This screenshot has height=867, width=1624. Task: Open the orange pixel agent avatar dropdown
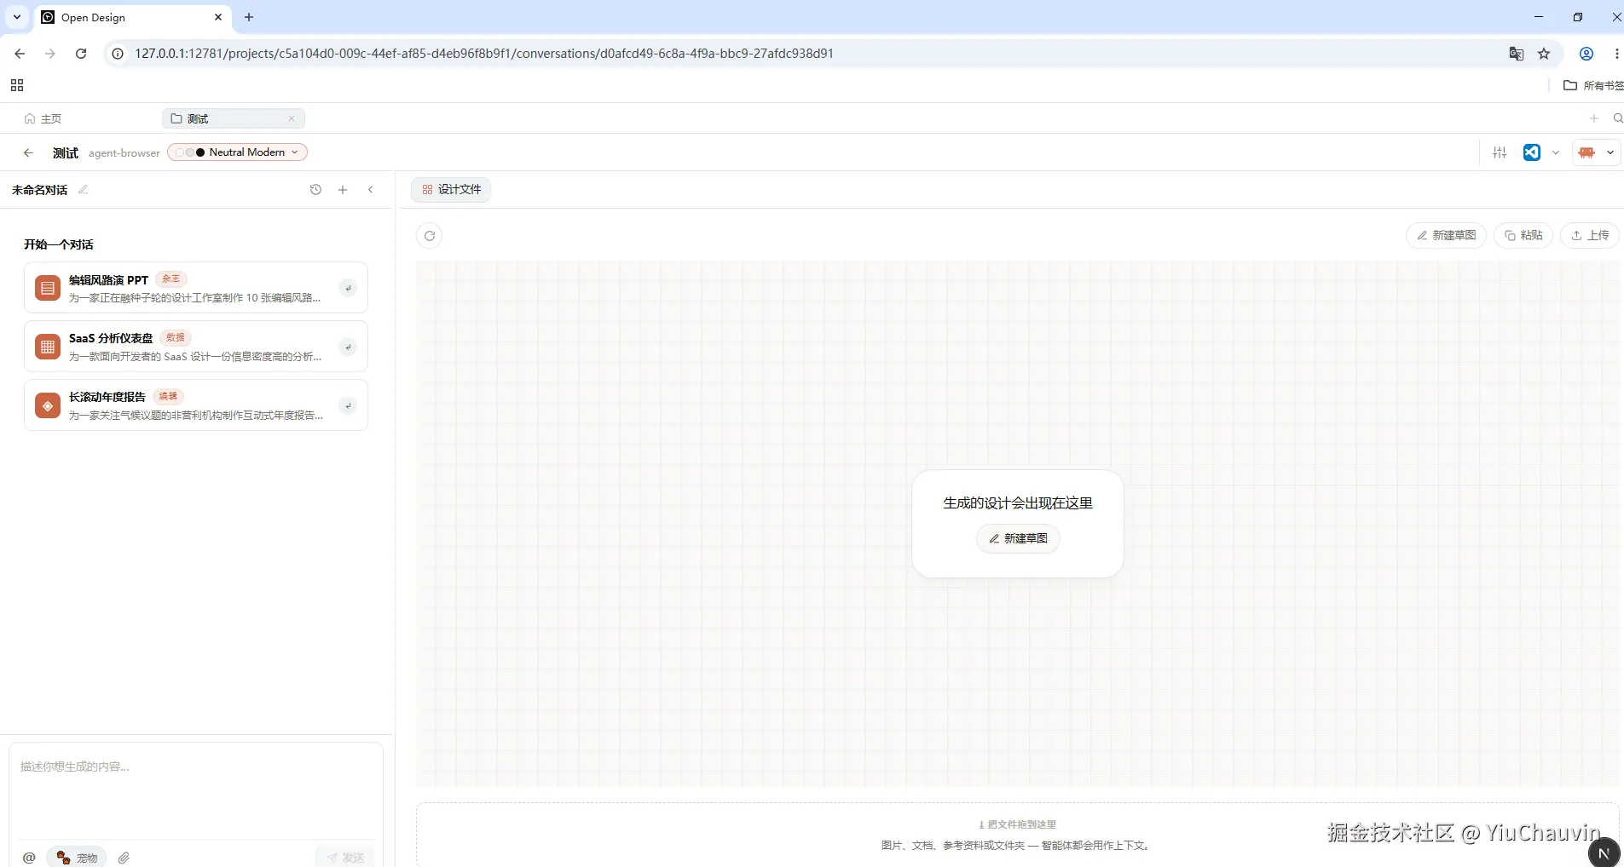coord(1596,152)
